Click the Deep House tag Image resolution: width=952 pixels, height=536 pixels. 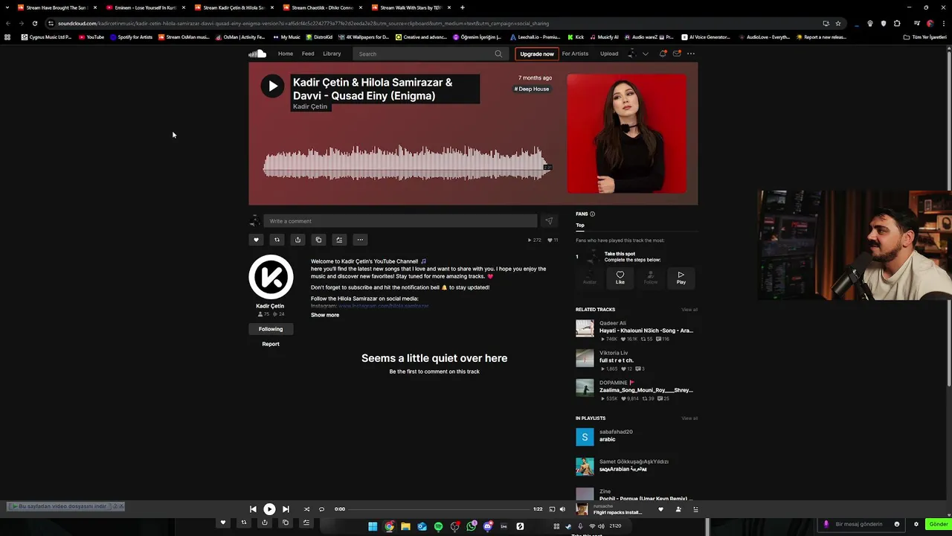click(532, 89)
